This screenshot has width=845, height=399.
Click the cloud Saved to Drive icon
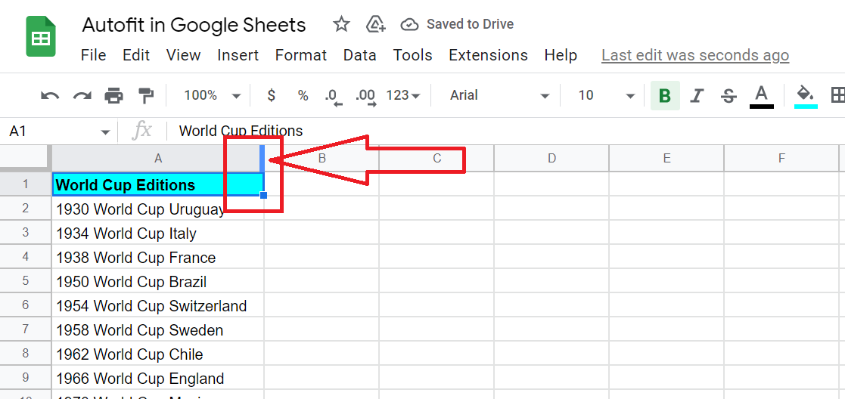pos(410,24)
